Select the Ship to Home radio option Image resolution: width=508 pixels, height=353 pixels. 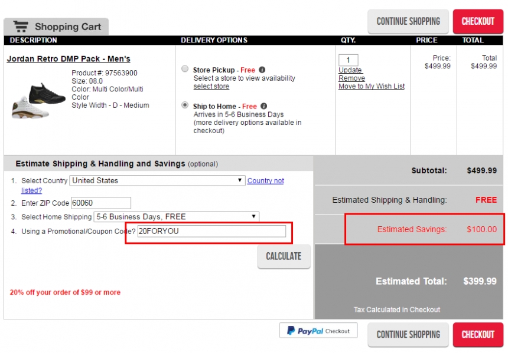(x=185, y=105)
